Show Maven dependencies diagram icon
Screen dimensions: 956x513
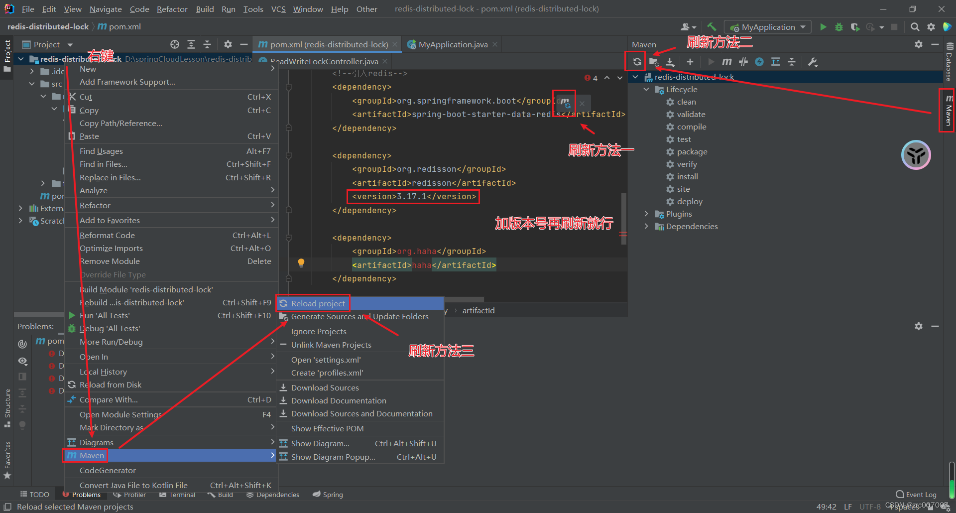(776, 62)
